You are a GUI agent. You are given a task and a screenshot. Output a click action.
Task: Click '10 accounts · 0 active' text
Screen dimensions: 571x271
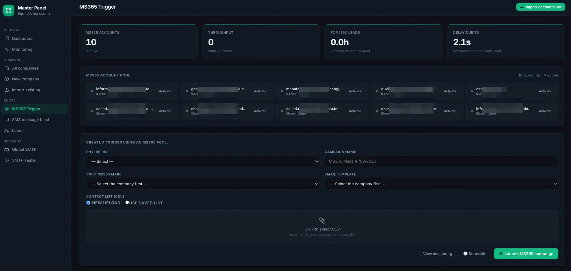[x=538, y=75]
